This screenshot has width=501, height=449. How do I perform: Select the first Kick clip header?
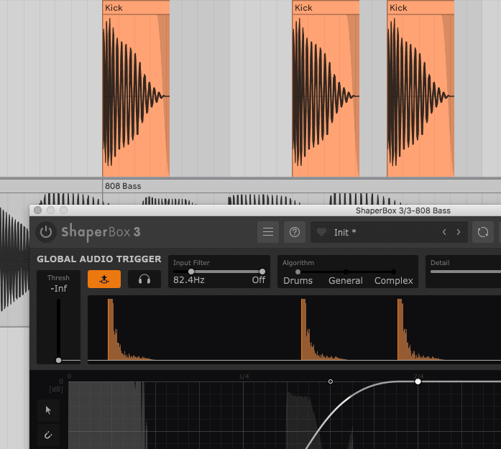coord(136,8)
